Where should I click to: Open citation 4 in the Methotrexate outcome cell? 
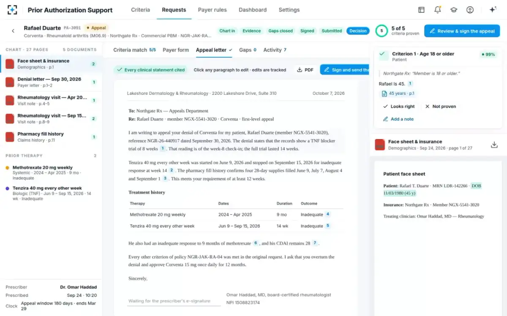pos(327,214)
